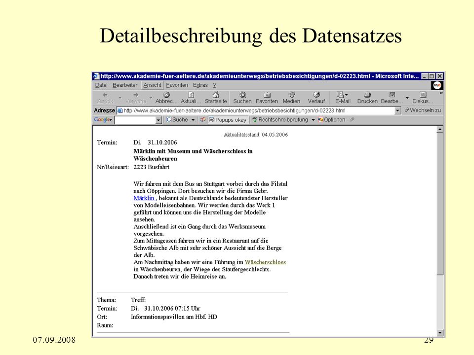Click the Google Suche button
The image size is (474, 355).
point(177,120)
